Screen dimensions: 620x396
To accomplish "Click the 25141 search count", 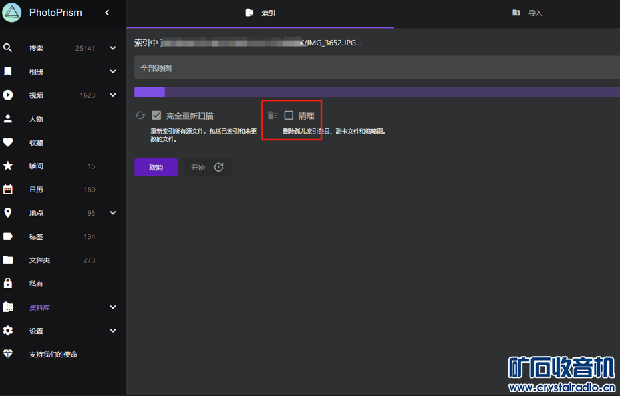I will point(85,48).
